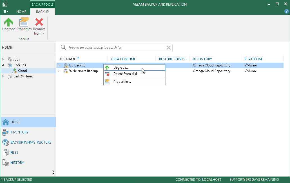The image size is (290, 183).
Task: Select the Cloud backups node
Action: [x=22, y=71]
